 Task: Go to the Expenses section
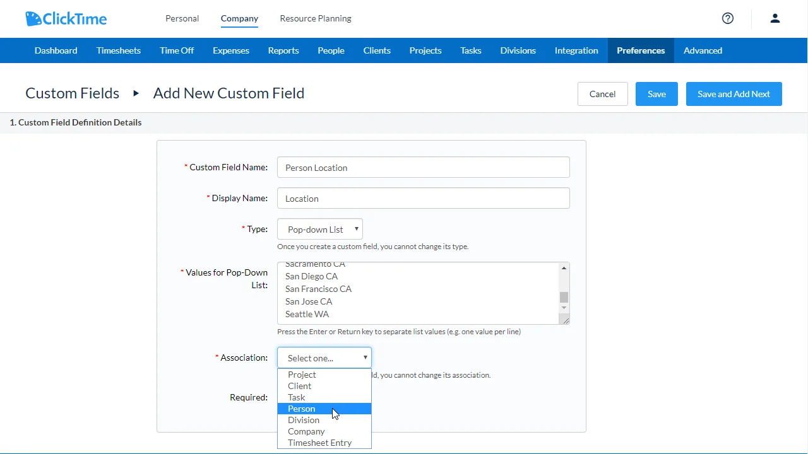coord(230,50)
